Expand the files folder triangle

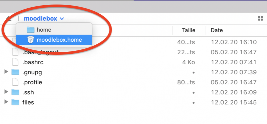[x=6, y=102]
